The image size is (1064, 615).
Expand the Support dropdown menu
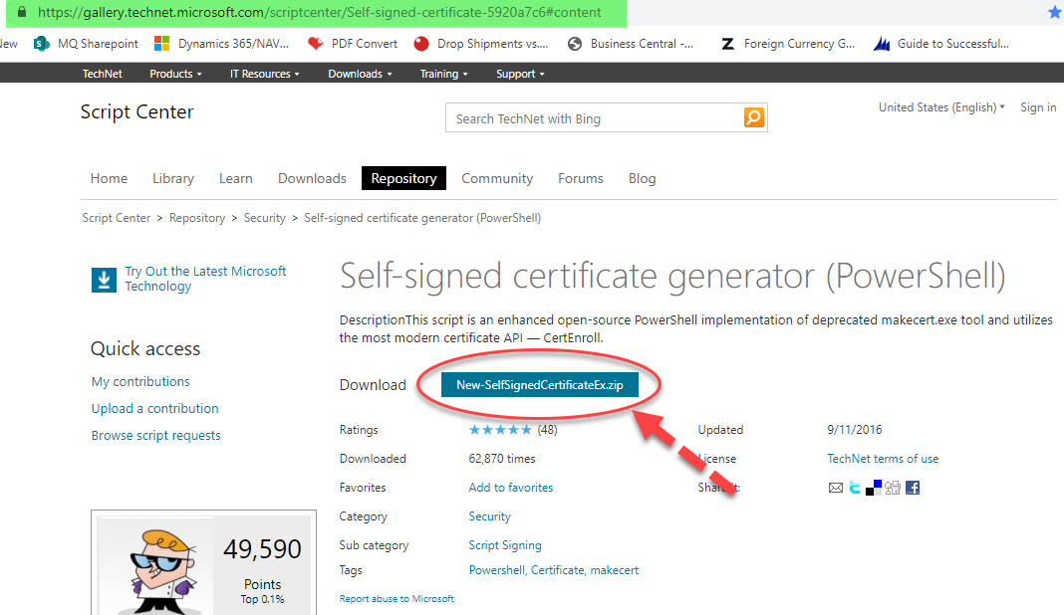[x=520, y=74]
